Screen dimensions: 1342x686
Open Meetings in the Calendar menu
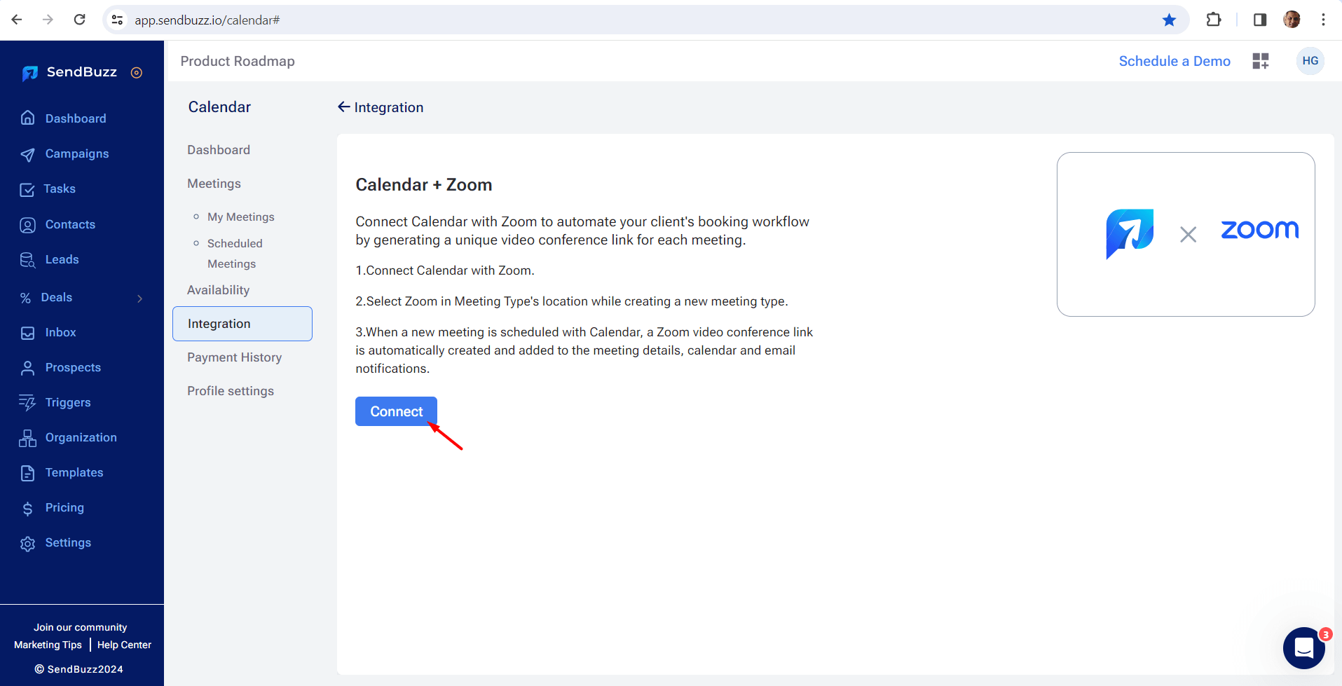coord(214,184)
